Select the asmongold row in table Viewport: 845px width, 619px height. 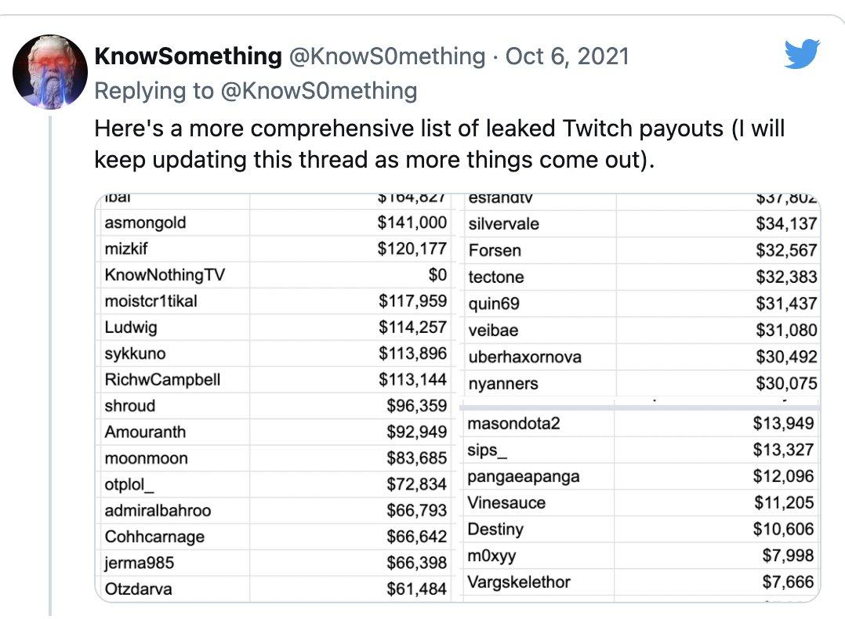click(x=275, y=223)
